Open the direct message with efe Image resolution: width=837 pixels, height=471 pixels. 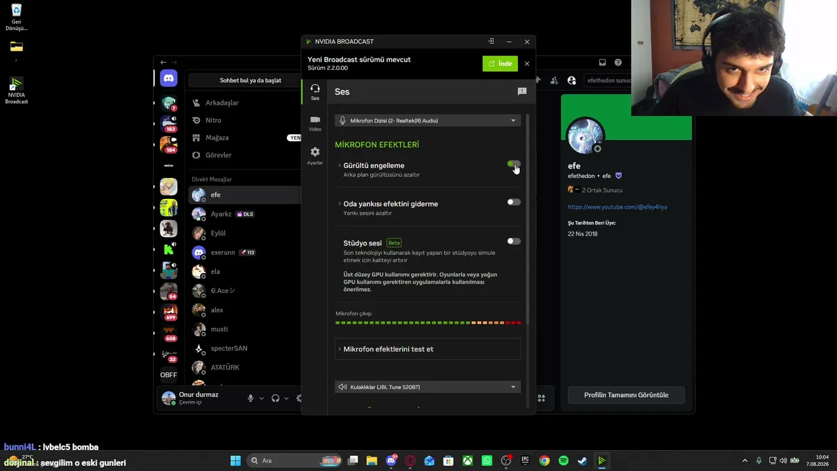click(x=245, y=195)
